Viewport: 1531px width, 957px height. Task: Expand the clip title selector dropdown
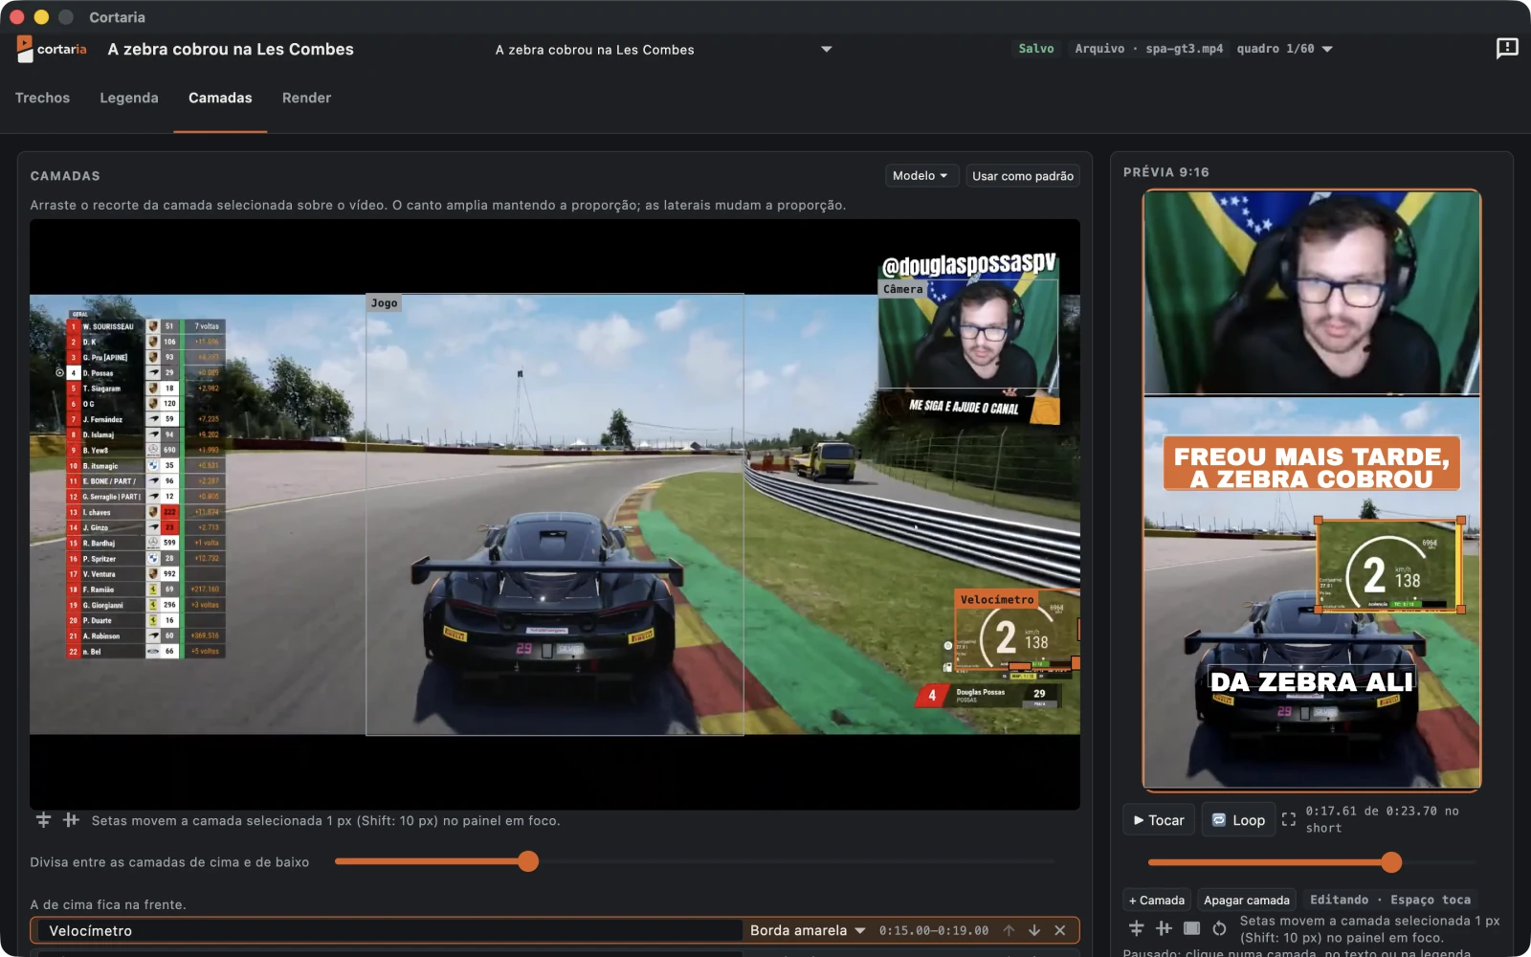pos(827,50)
